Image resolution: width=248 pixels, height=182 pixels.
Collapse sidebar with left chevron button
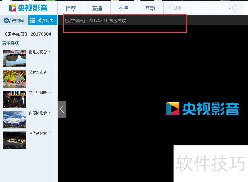[62, 109]
